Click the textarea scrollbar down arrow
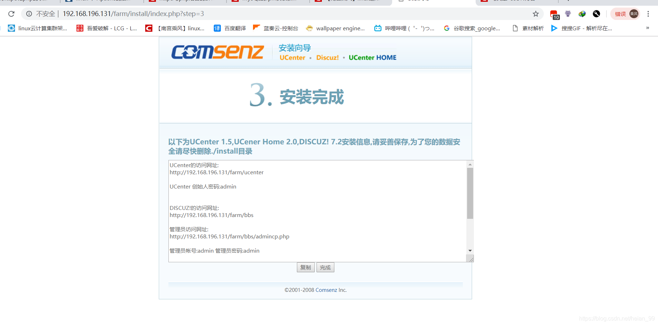The image size is (658, 325). (x=470, y=251)
